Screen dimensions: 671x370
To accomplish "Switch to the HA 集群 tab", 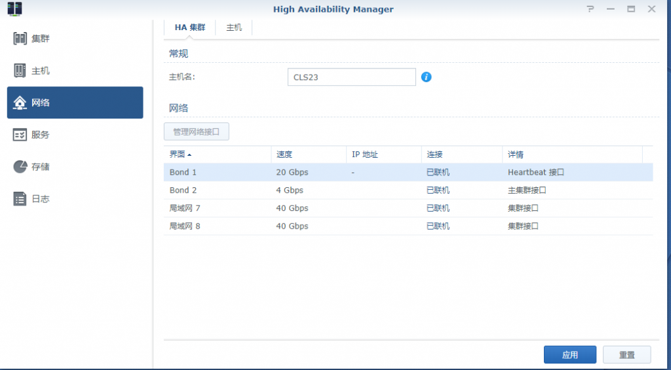I will point(190,28).
